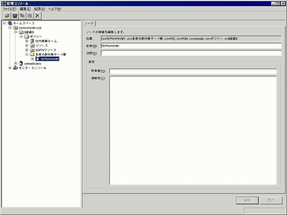This screenshot has height=215, width=287.
Task: Click the モニタ・コンソール icon in tree
Action: tap(15, 68)
